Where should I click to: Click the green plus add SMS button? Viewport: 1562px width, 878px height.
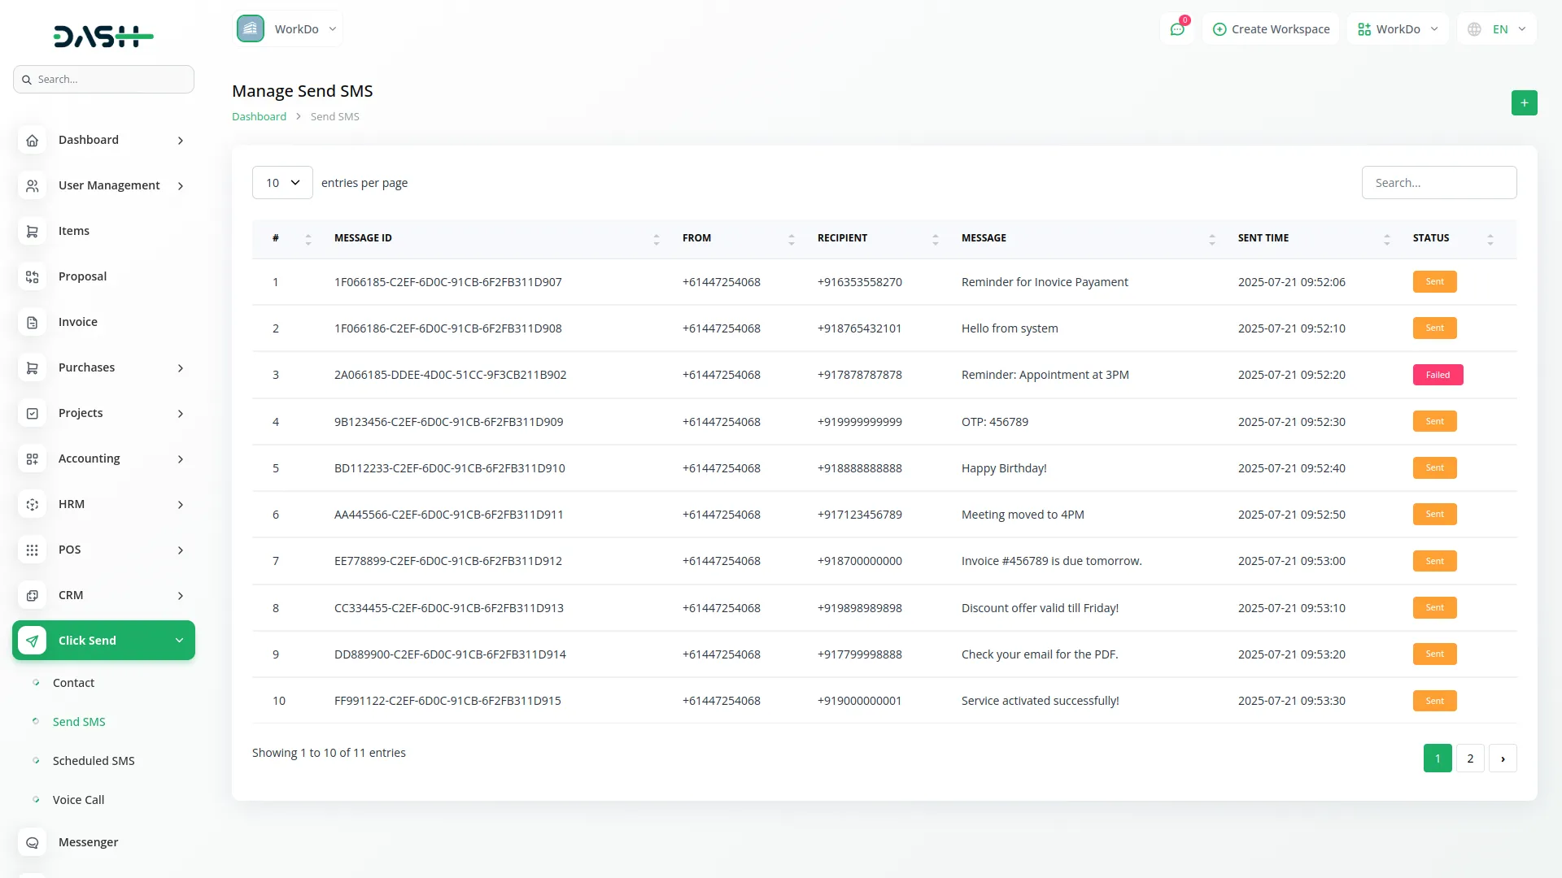[x=1524, y=103]
